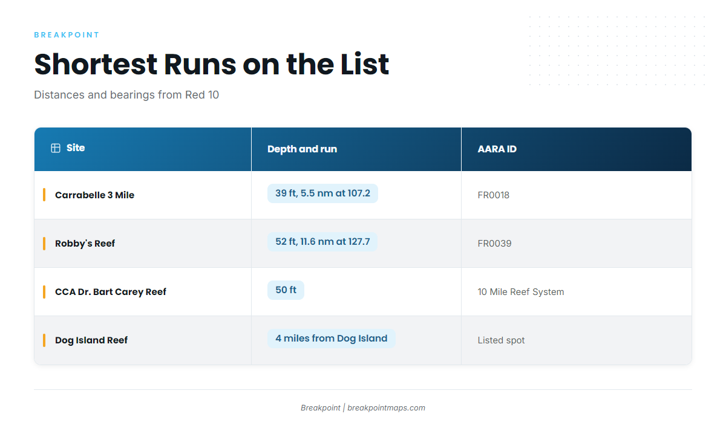Click the Shortest Runs on the List heading
Viewport: 726px width, 428px height.
coord(212,64)
